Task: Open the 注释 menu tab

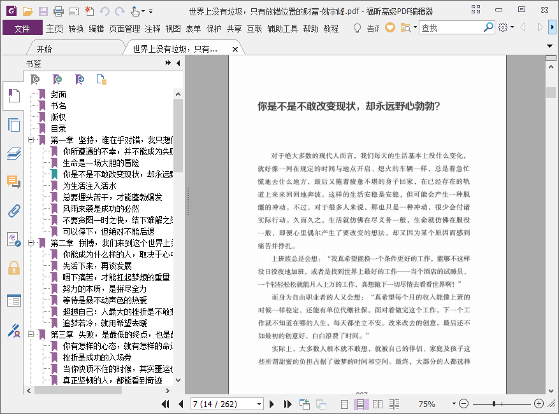Action: click(x=153, y=29)
